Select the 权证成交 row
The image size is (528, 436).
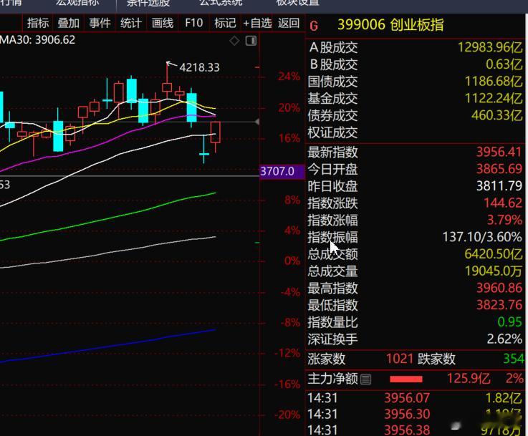click(415, 132)
